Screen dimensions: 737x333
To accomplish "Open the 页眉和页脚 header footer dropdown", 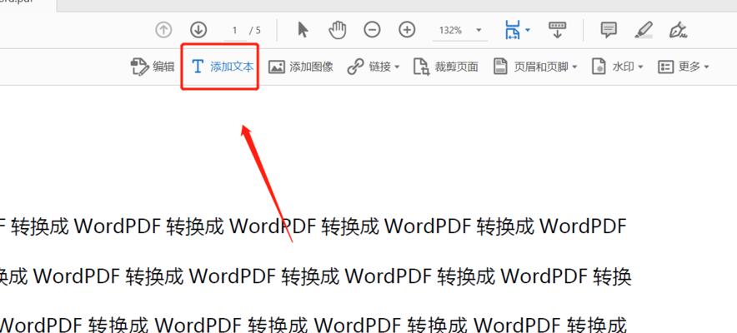I will pyautogui.click(x=535, y=67).
